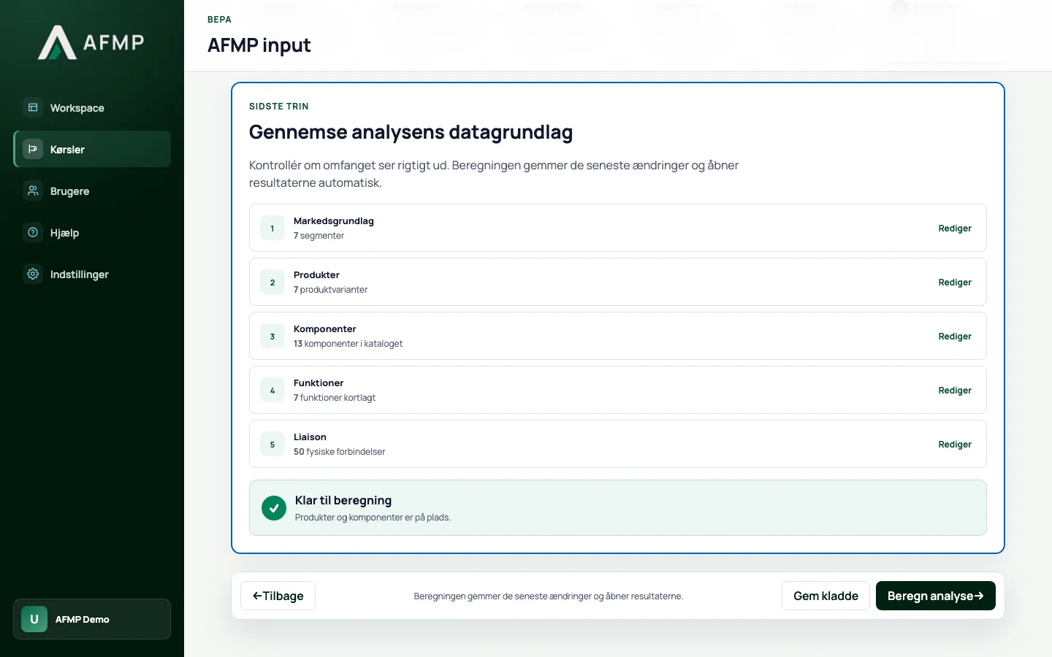1052x657 pixels.
Task: Edit Funktioner using Rediger link
Action: click(955, 391)
